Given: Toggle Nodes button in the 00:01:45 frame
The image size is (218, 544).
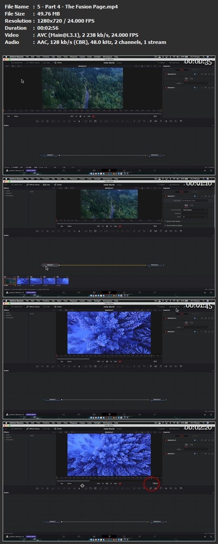Looking at the screenshot, I should pos(58,307).
